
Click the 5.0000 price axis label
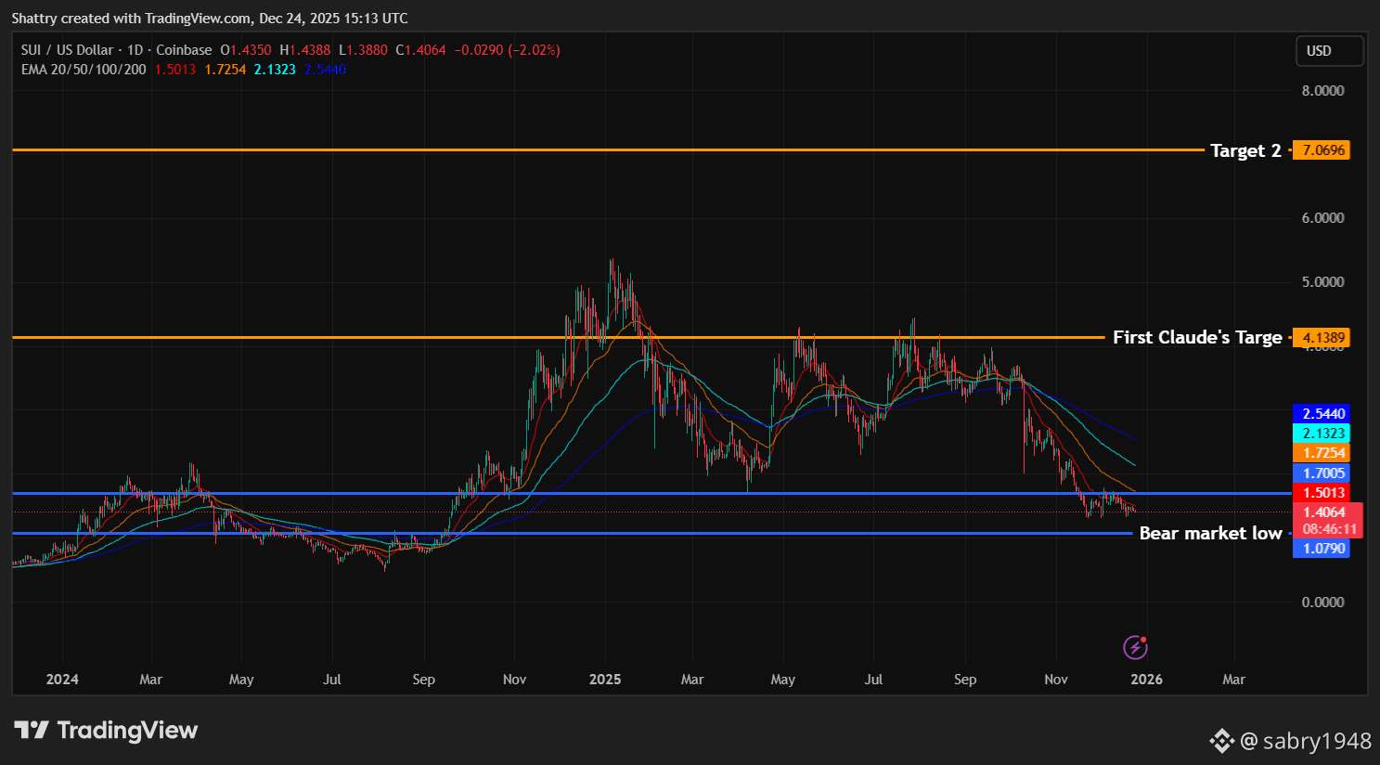[x=1322, y=282]
